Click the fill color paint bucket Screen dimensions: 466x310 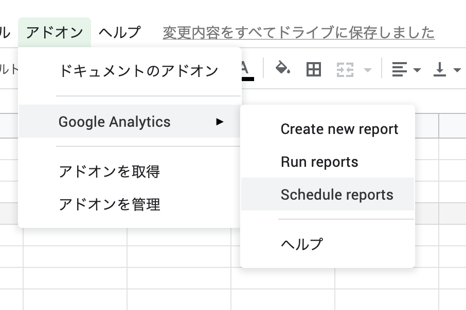[282, 68]
